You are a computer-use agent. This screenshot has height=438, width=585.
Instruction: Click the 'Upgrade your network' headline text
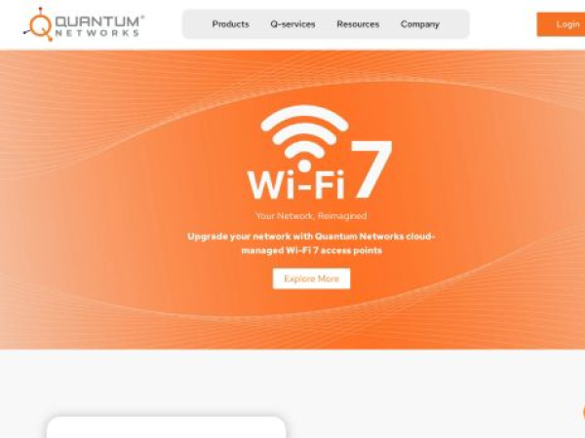[x=311, y=243]
